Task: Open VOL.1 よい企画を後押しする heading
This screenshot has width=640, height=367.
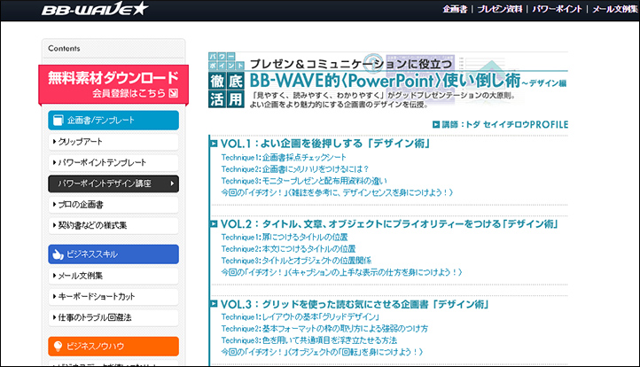Action: click(x=325, y=144)
